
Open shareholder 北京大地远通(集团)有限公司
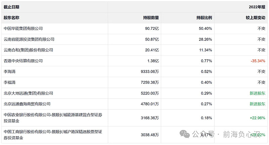pyautogui.click(x=28, y=93)
